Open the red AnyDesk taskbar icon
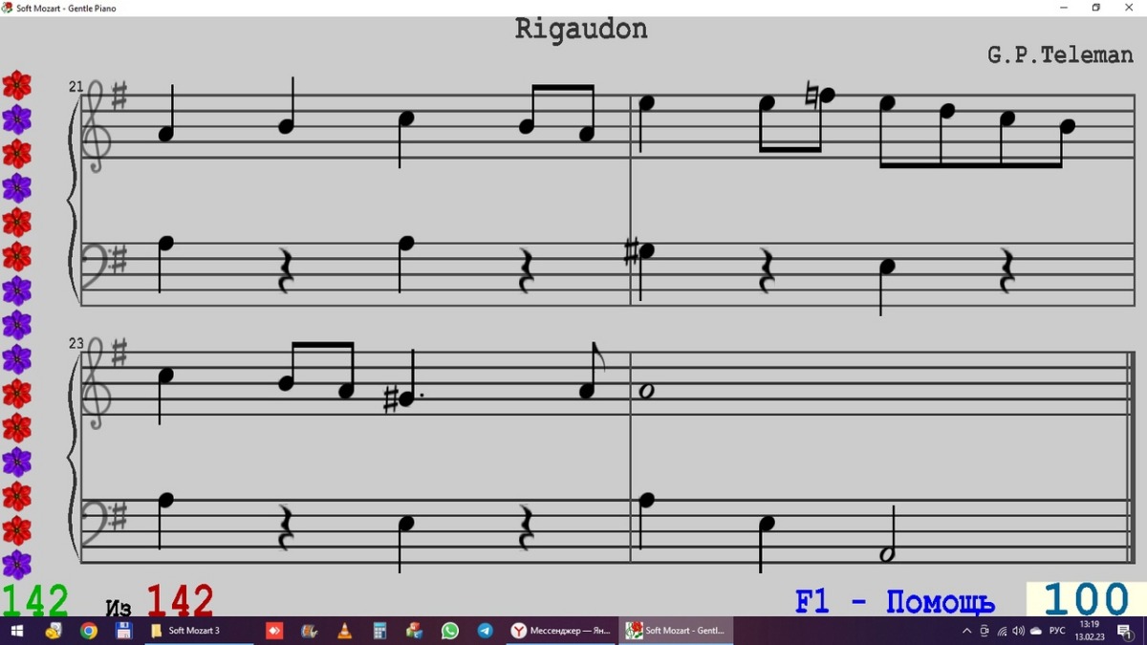This screenshot has height=645, width=1147. (x=274, y=631)
